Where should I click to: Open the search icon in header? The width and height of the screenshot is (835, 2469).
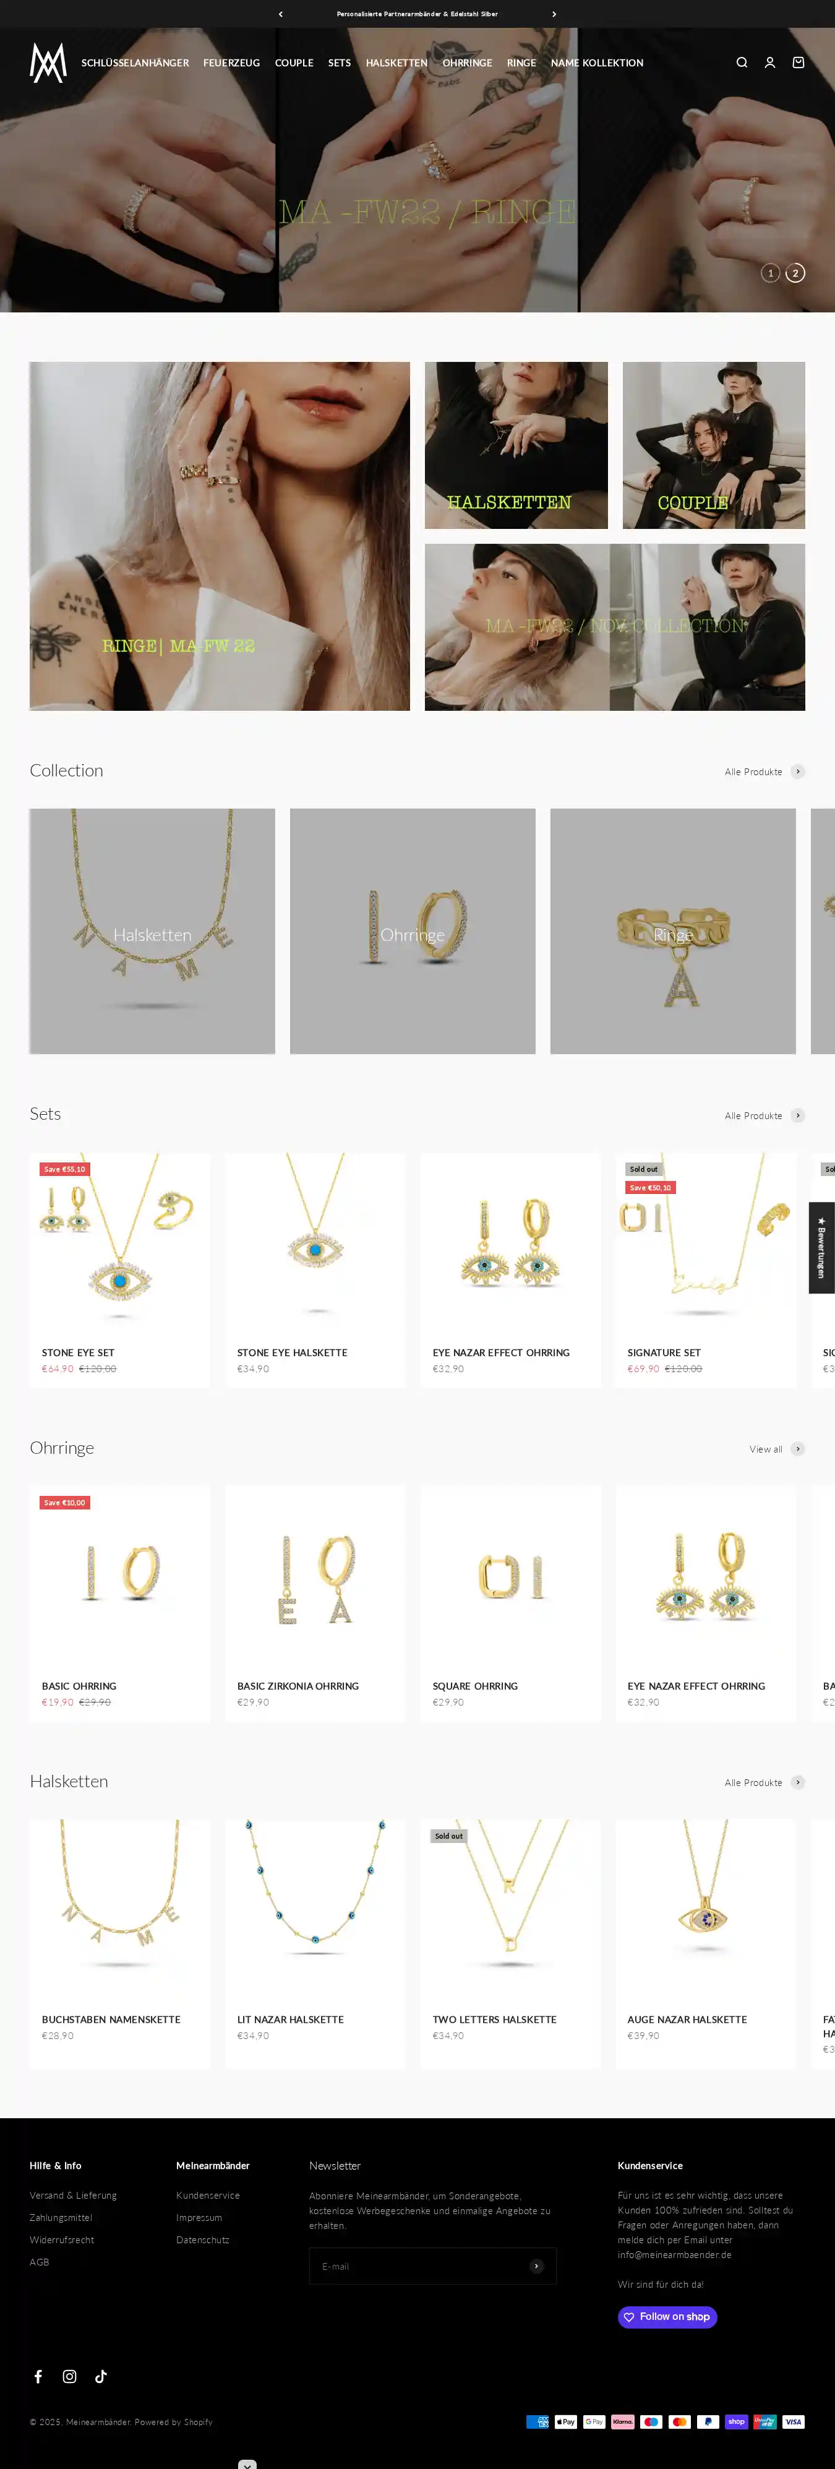[x=741, y=62]
